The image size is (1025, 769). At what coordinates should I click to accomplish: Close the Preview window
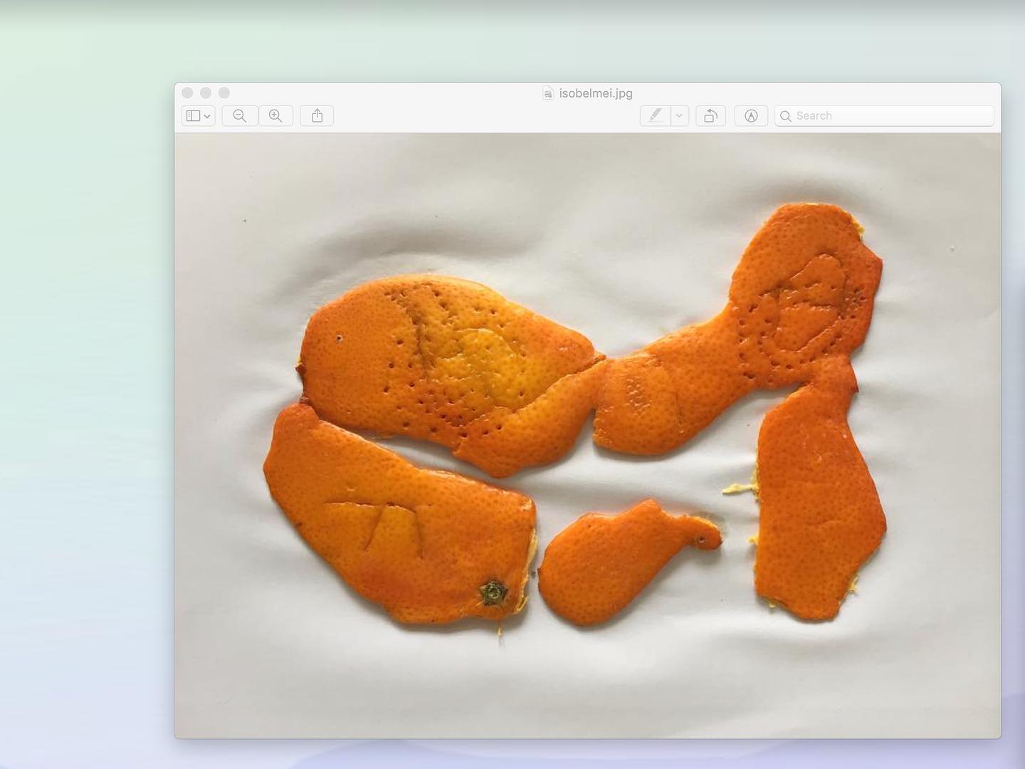[188, 93]
